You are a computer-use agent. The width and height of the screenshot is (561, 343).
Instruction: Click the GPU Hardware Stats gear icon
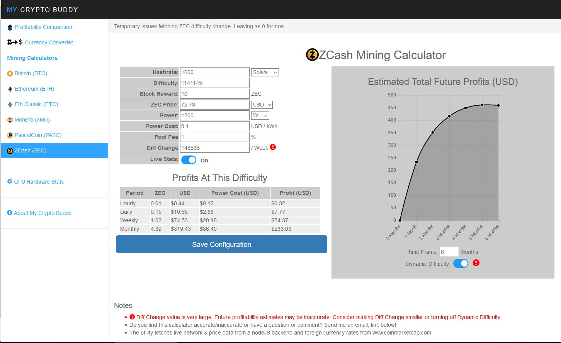[10, 181]
